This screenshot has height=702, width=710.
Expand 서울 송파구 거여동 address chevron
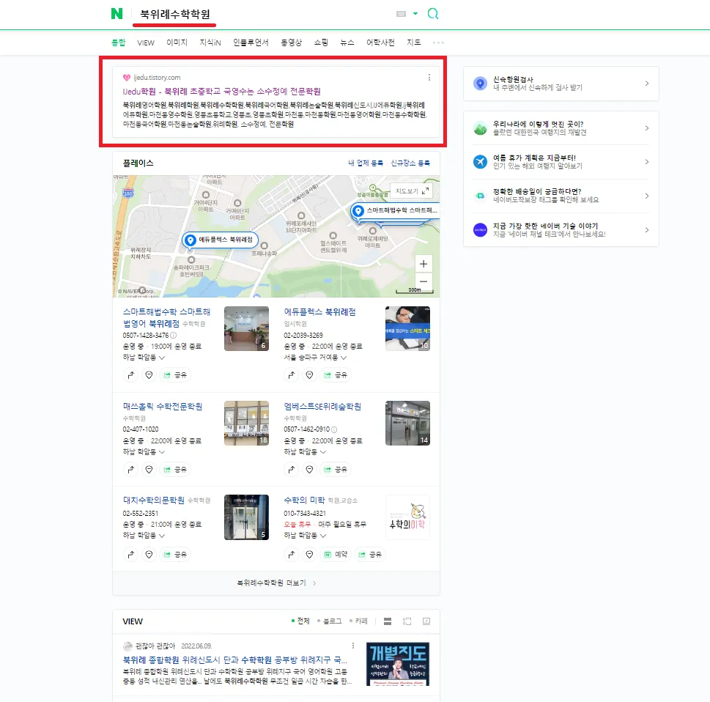coord(344,358)
